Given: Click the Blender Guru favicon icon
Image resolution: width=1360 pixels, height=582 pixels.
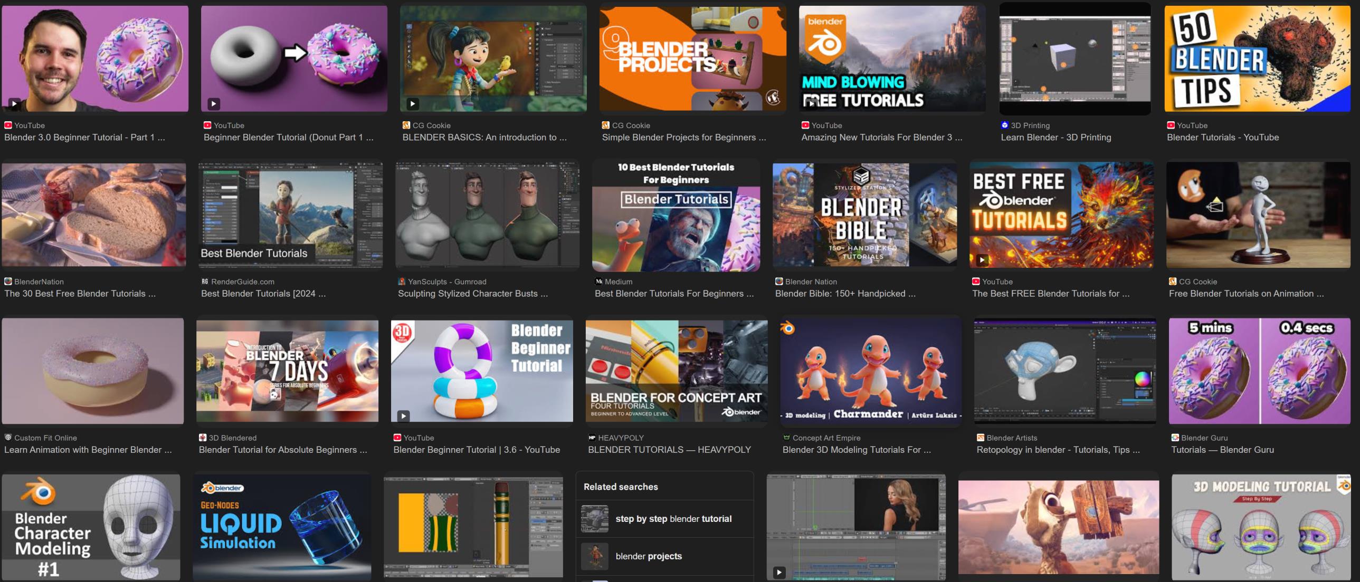Looking at the screenshot, I should click(1175, 438).
